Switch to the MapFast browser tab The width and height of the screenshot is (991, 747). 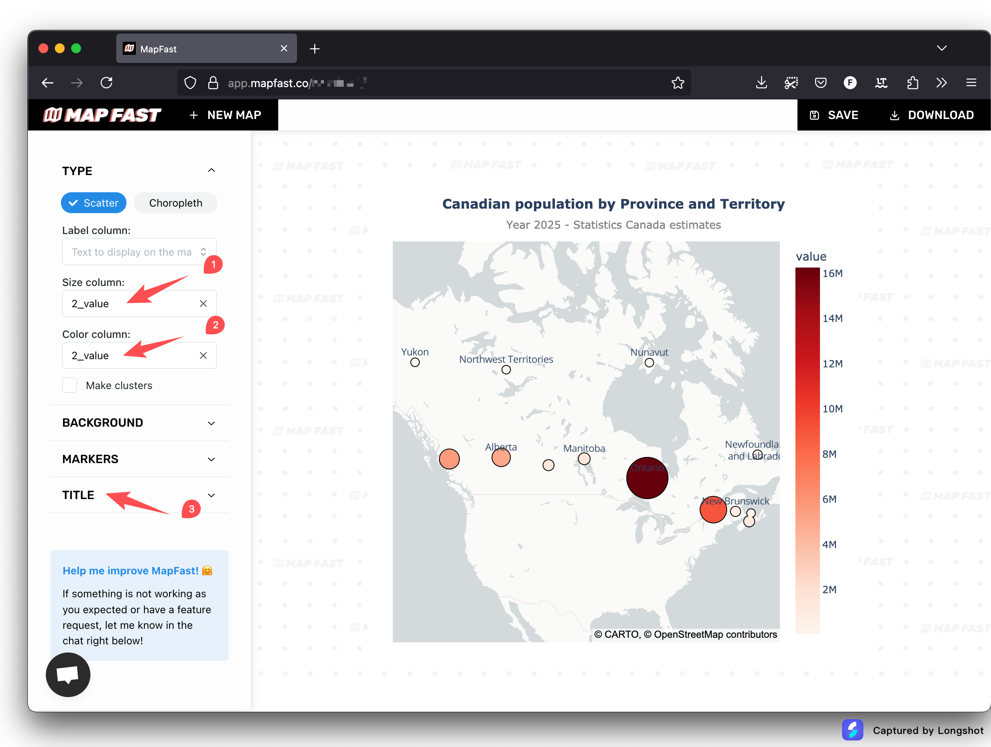point(207,48)
